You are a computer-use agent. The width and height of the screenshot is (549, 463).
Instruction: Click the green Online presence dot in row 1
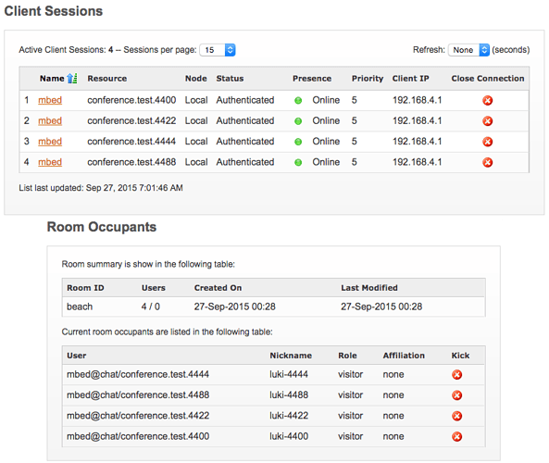click(298, 101)
